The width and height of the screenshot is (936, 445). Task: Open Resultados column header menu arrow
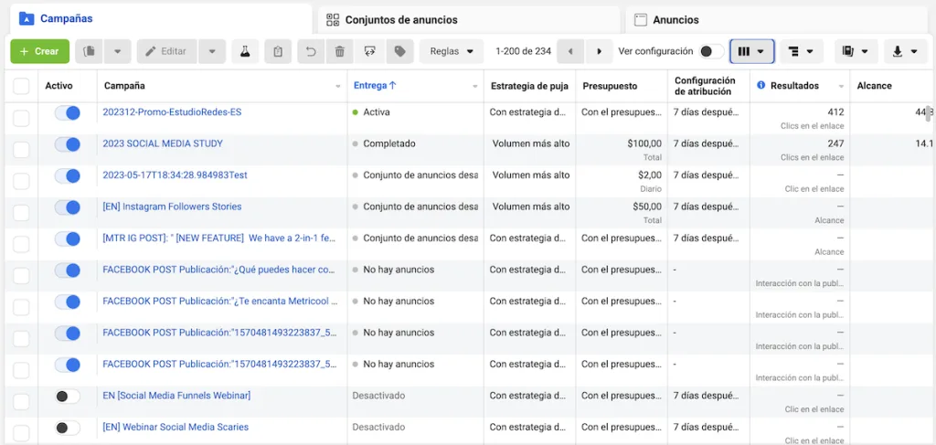click(841, 87)
